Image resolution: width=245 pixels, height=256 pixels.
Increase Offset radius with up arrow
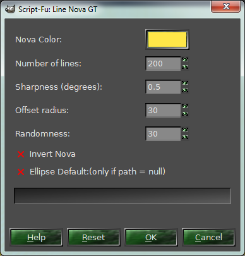185,107
